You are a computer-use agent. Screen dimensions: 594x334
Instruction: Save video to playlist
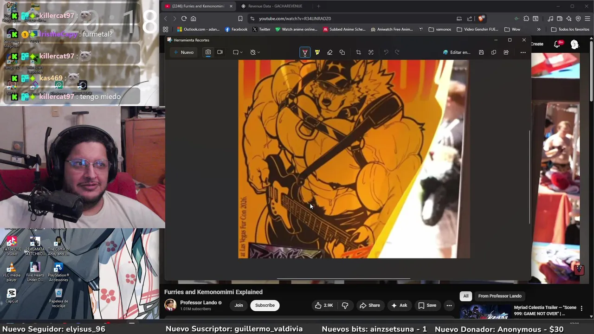tap(427, 305)
